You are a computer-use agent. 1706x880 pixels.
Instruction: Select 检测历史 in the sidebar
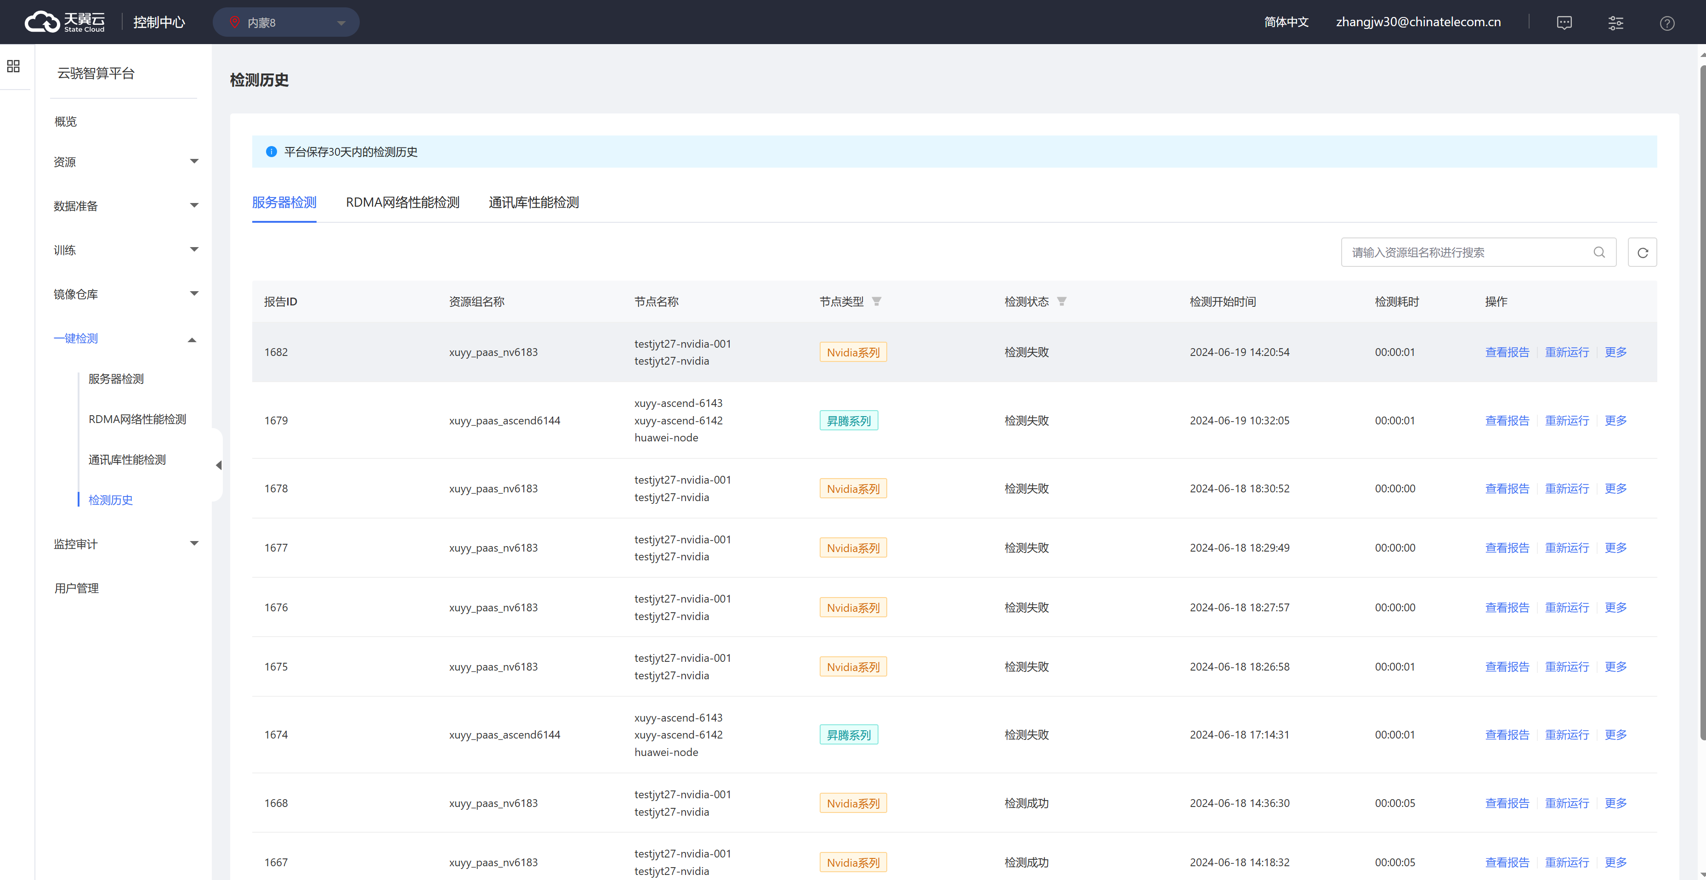(x=111, y=500)
